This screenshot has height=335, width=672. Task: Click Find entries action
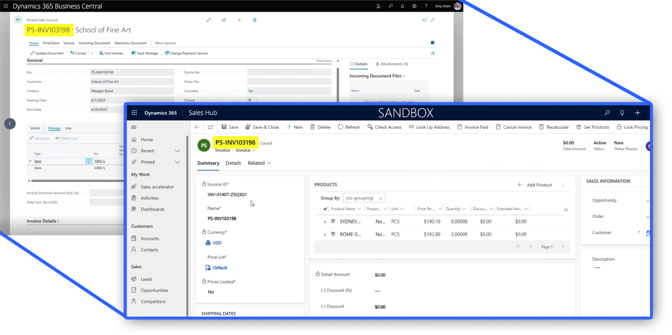pos(112,53)
